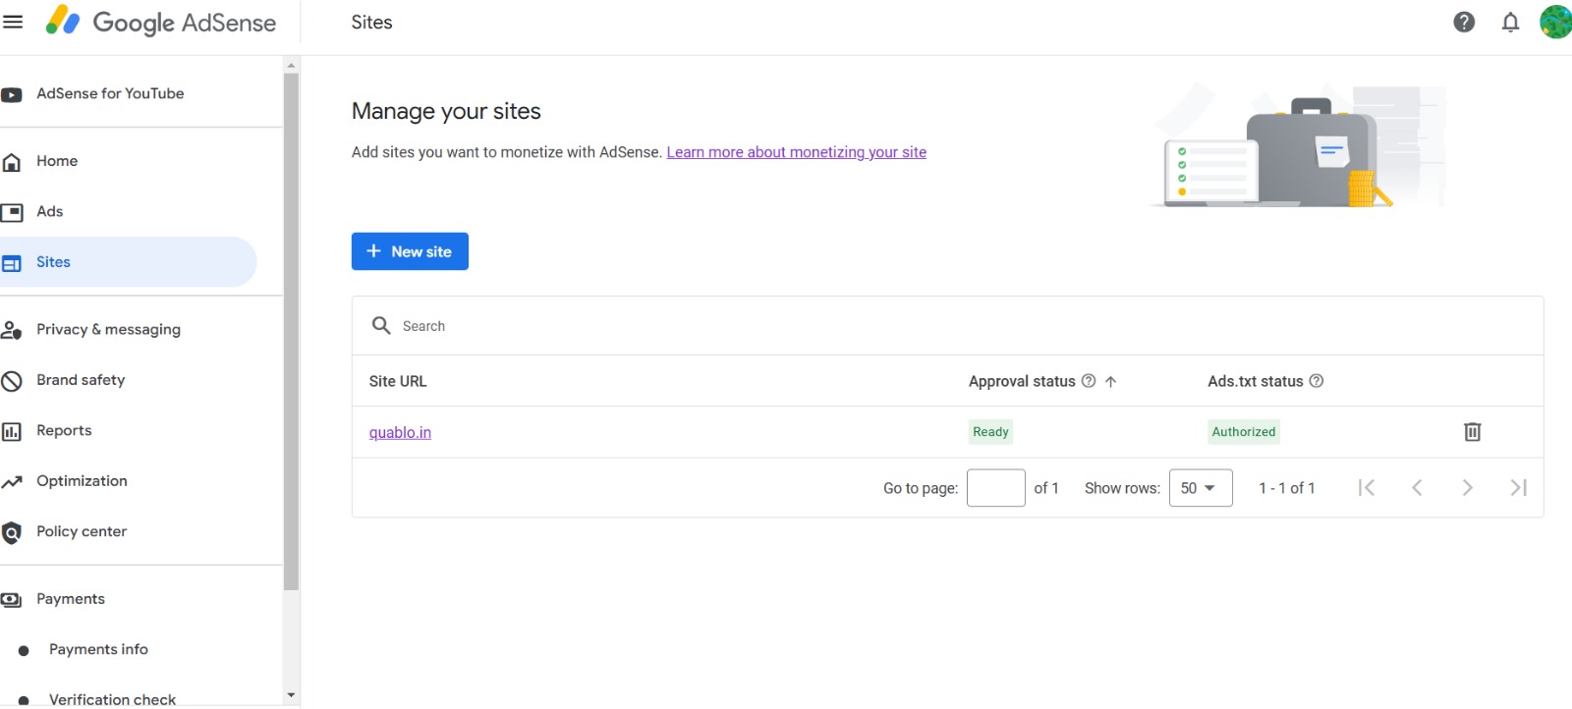1572x709 pixels.
Task: Click the New site button
Action: (x=410, y=251)
